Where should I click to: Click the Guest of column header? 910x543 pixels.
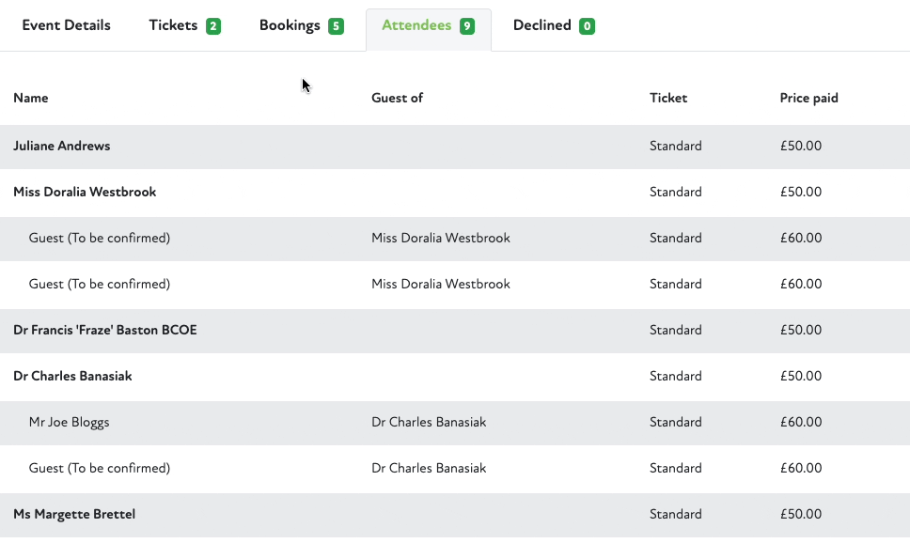pyautogui.click(x=397, y=98)
